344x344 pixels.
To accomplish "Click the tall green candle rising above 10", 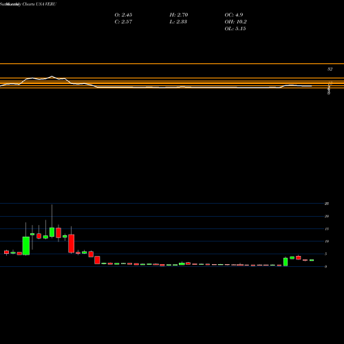I will tap(26, 246).
